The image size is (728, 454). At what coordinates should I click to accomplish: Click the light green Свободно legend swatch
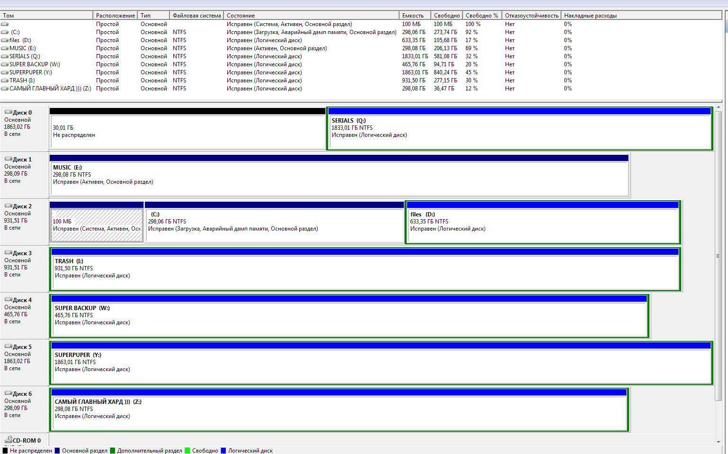click(187, 451)
